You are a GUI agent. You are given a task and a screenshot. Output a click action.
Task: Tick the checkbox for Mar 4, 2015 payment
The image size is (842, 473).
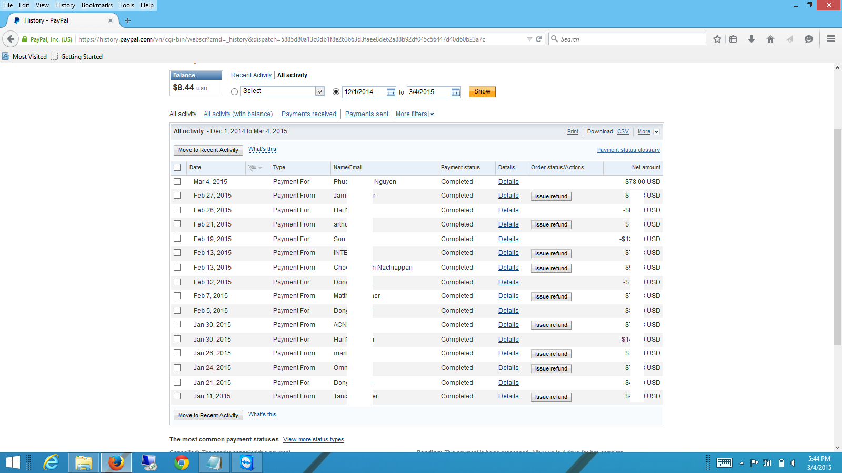pos(177,182)
